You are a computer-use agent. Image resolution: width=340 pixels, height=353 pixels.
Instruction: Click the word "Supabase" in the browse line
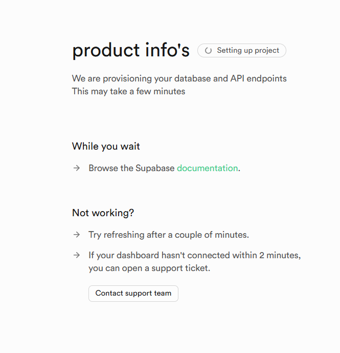(x=155, y=168)
